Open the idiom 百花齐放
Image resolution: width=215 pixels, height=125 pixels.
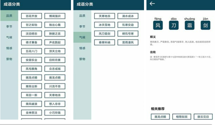coord(32,16)
